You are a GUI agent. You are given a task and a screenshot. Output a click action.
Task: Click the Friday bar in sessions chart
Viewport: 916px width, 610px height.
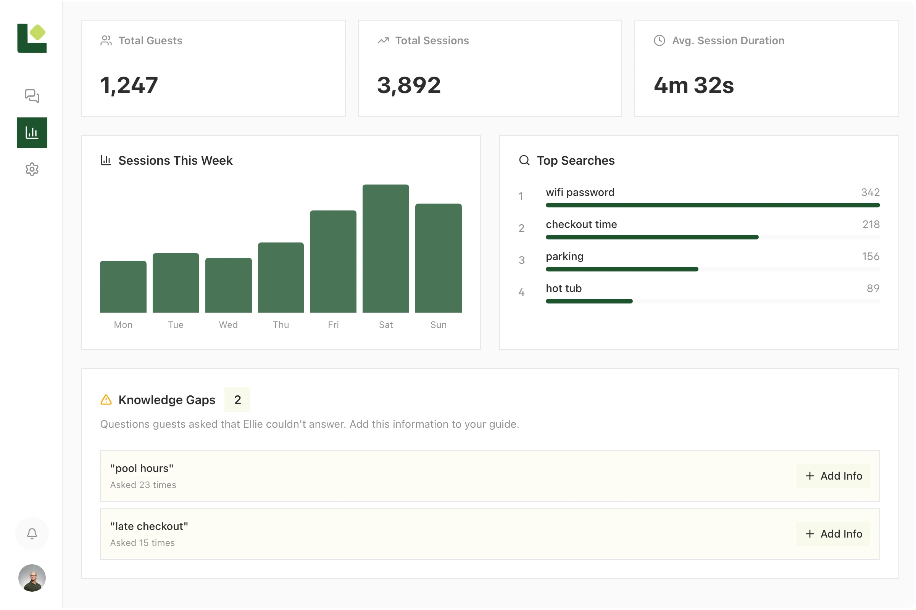333,262
